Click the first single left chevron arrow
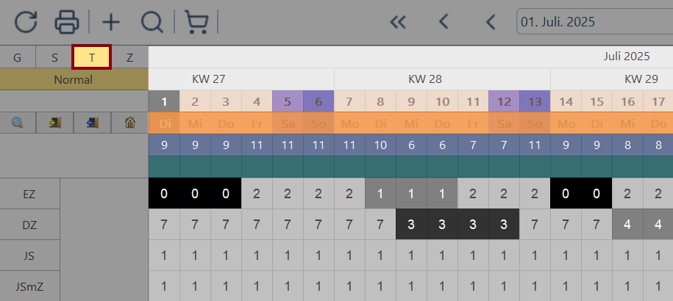This screenshot has height=301, width=673. pos(444,22)
